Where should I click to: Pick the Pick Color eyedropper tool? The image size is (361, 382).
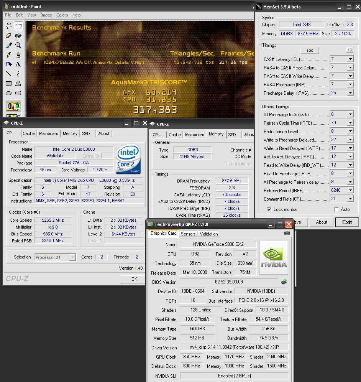click(x=9, y=45)
